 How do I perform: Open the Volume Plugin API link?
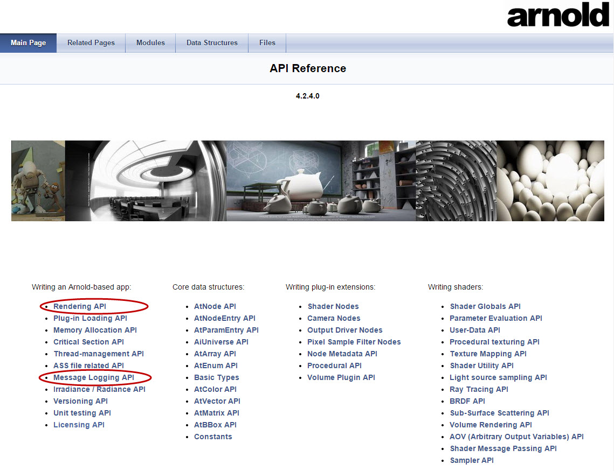pos(341,377)
